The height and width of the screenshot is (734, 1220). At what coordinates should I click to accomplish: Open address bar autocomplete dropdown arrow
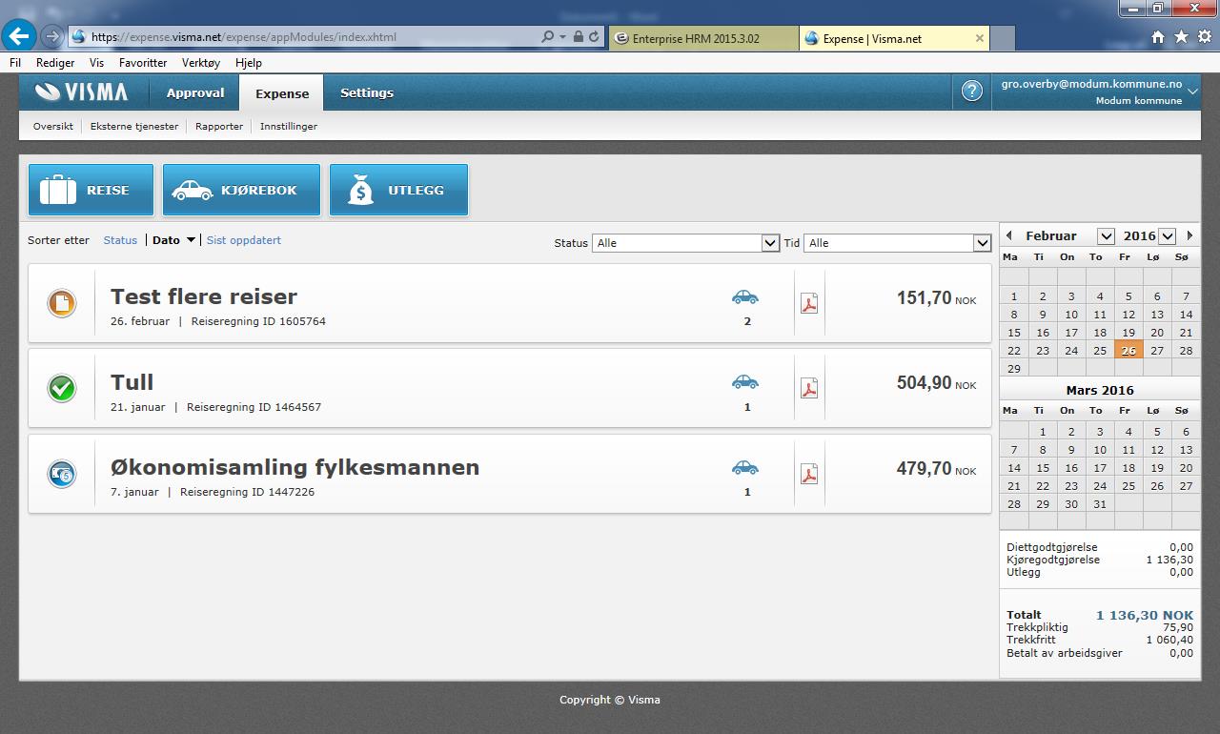point(562,37)
